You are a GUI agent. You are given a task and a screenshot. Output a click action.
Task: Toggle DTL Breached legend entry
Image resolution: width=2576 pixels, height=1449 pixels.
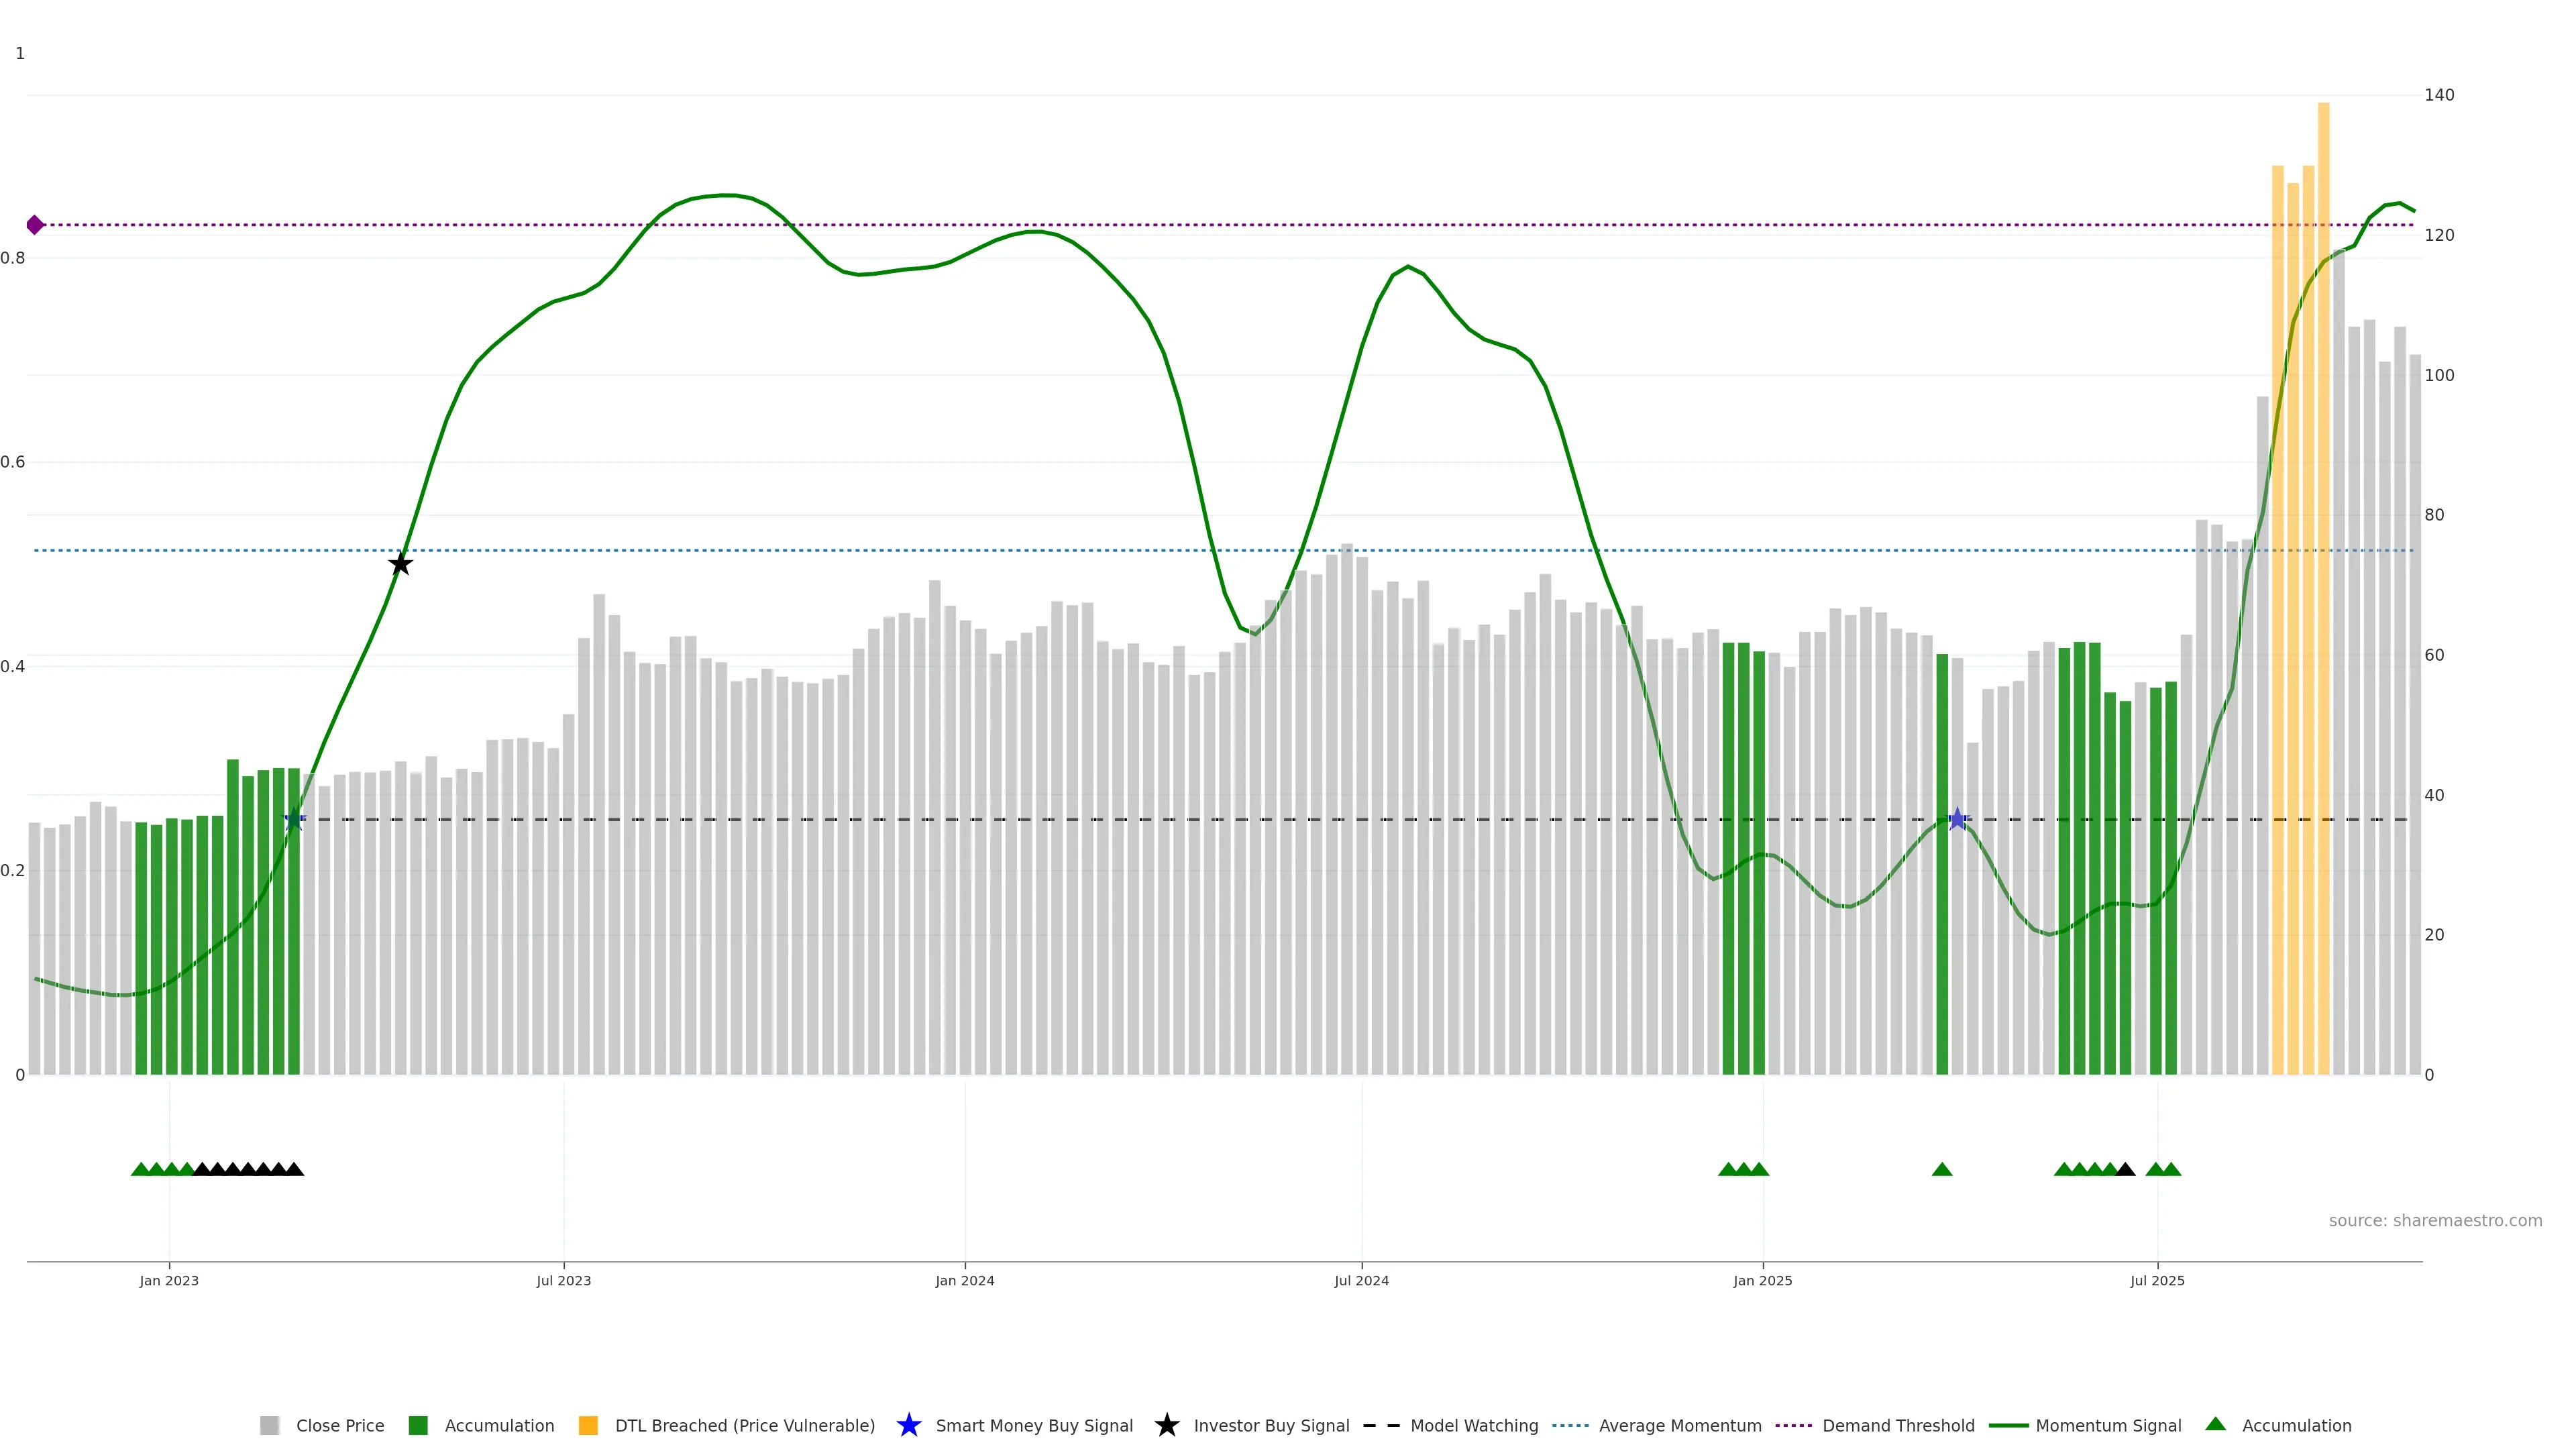pos(744,1425)
